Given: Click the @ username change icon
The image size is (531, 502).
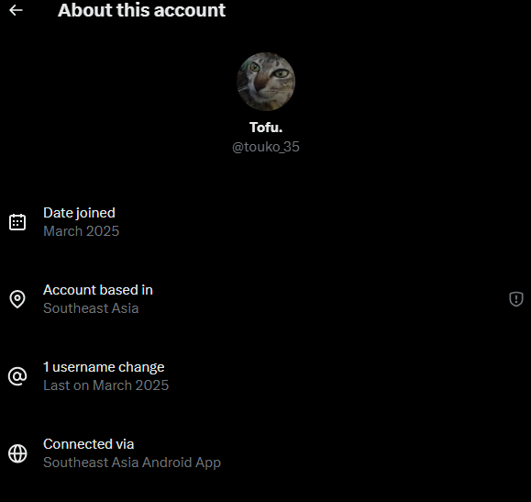Looking at the screenshot, I should 17,376.
